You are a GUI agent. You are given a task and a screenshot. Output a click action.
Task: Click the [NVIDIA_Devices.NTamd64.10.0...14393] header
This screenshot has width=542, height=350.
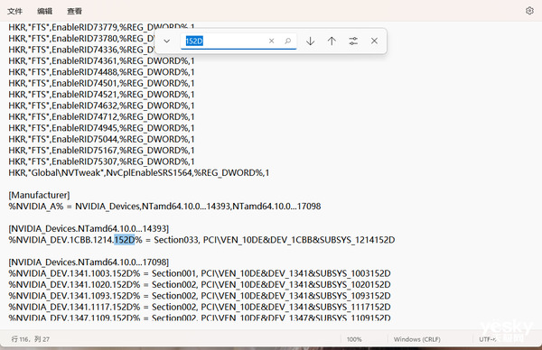tap(89, 228)
